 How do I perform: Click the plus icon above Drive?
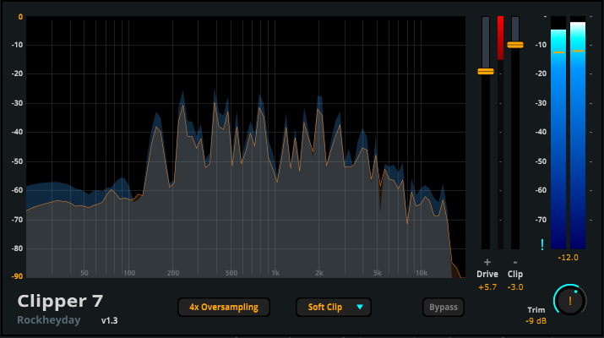coord(487,262)
